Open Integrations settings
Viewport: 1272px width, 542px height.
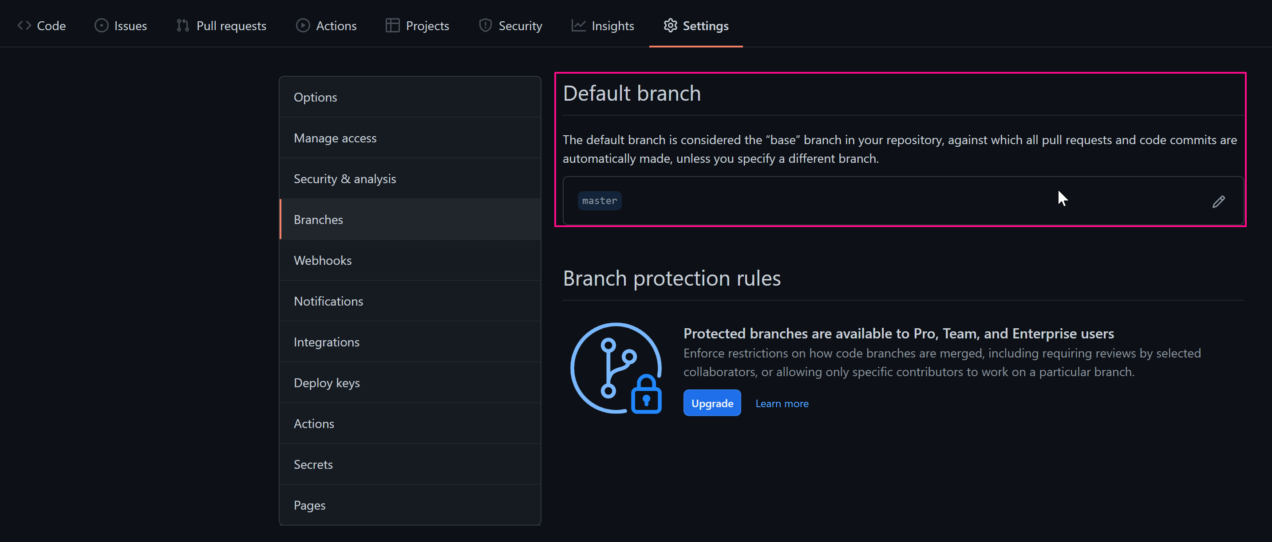coord(410,342)
